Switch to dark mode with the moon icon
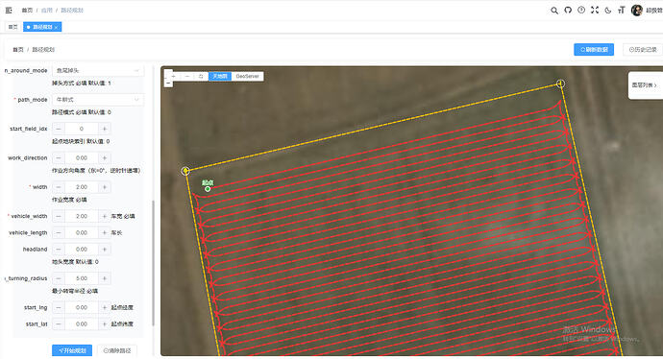Viewport: 663px width, 359px height. click(608, 11)
